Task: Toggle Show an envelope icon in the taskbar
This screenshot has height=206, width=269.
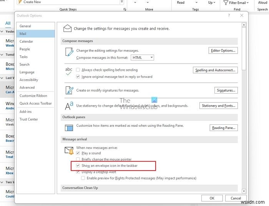Action: point(78,166)
